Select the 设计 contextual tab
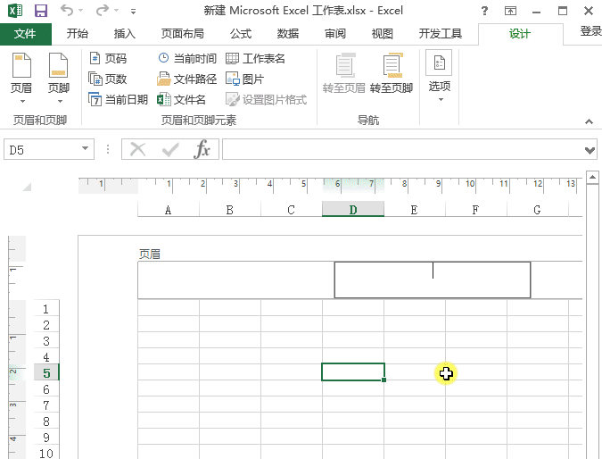 520,34
